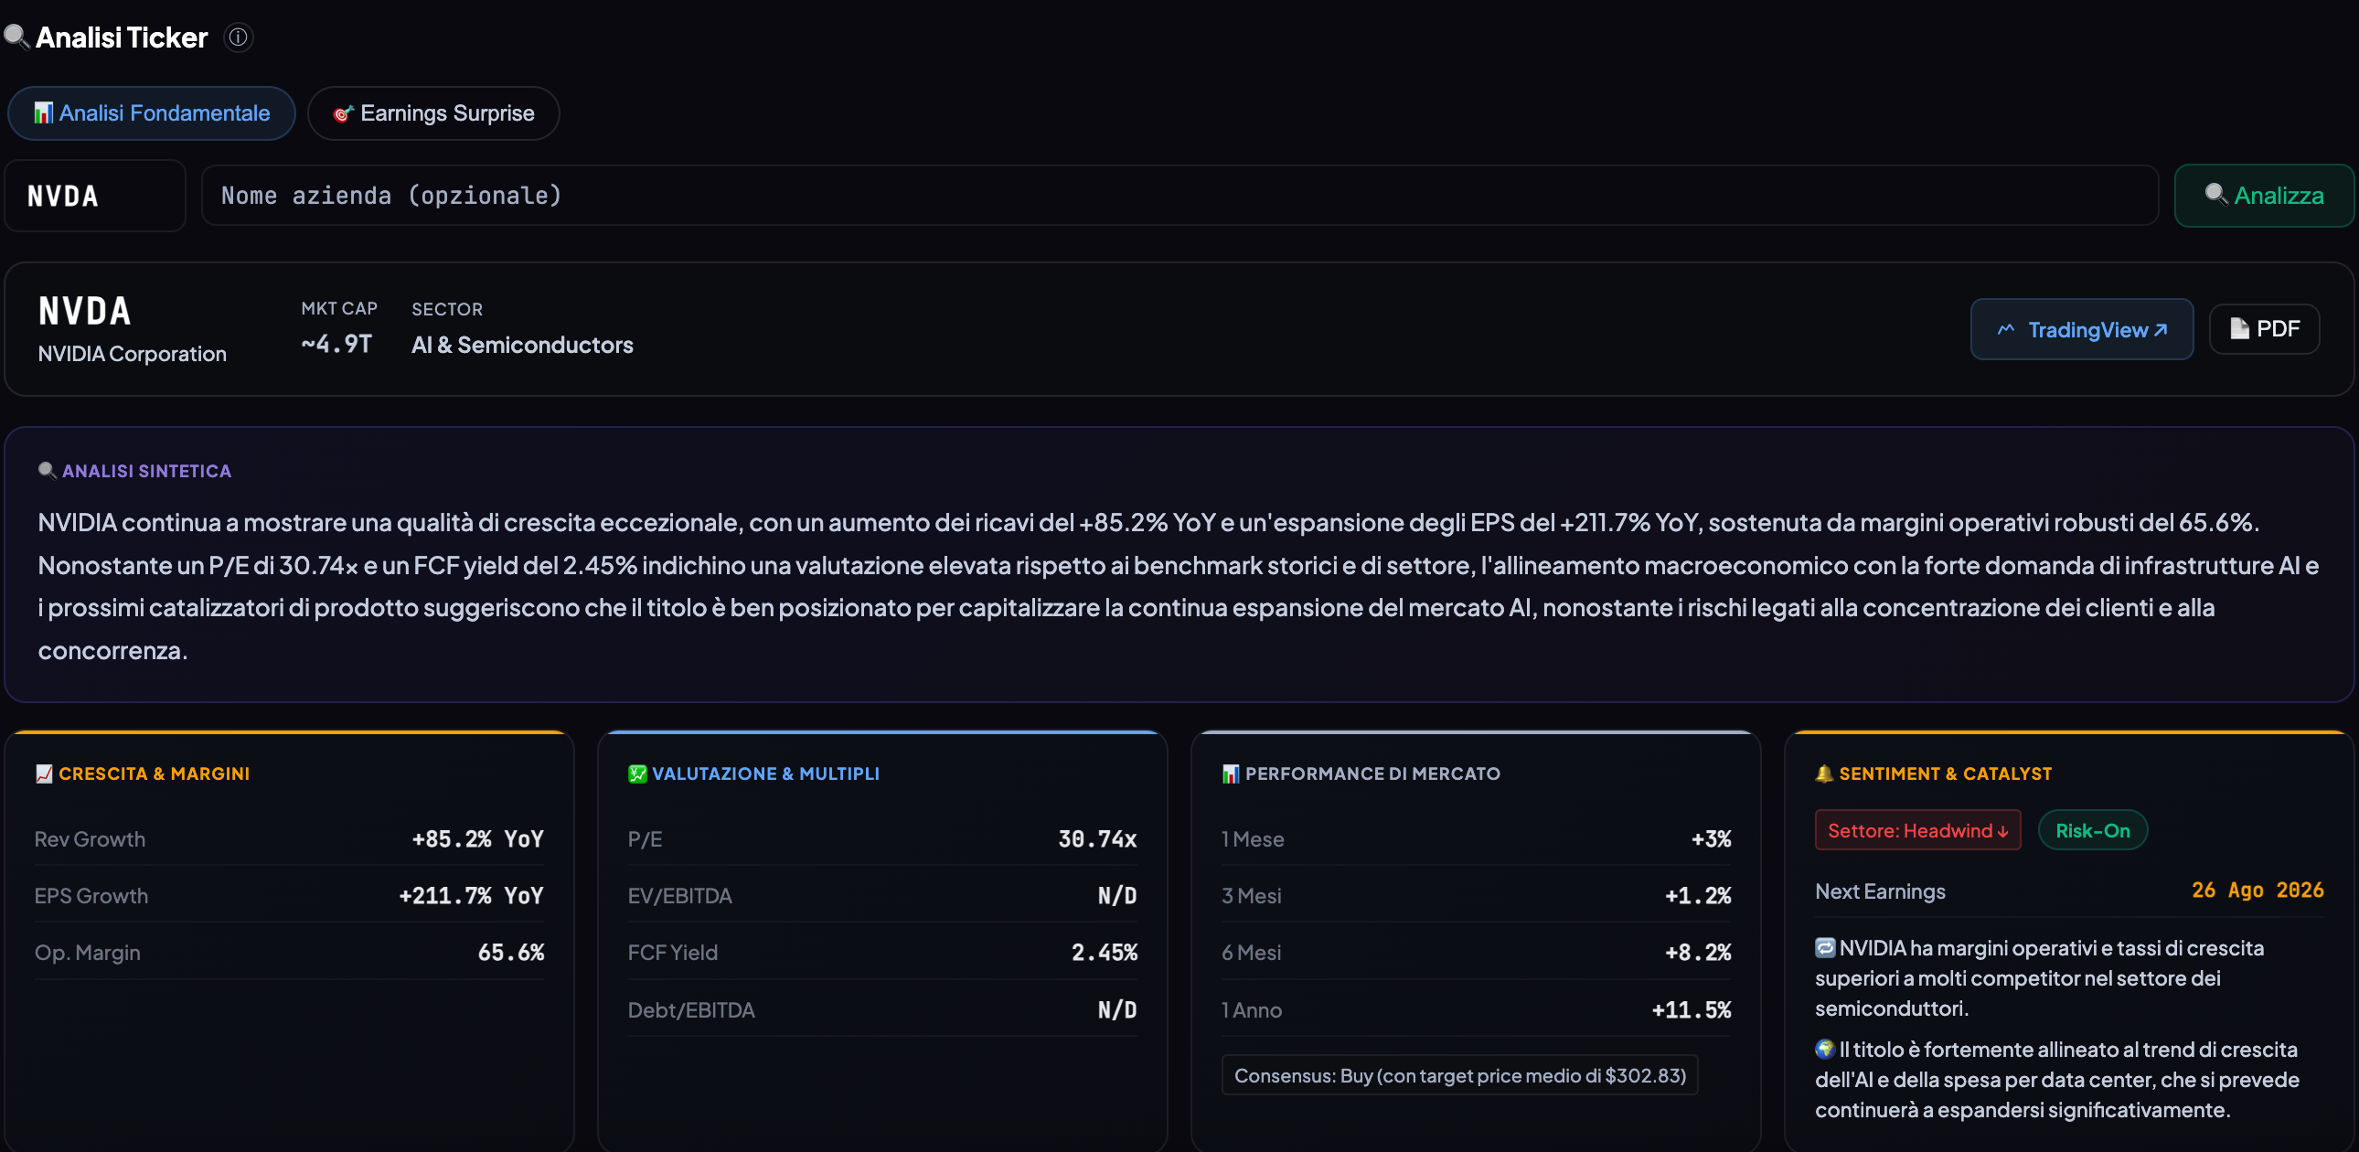Switch to the Analisi Fondamentale tab
Image resolution: width=2359 pixels, height=1152 pixels.
click(x=151, y=113)
